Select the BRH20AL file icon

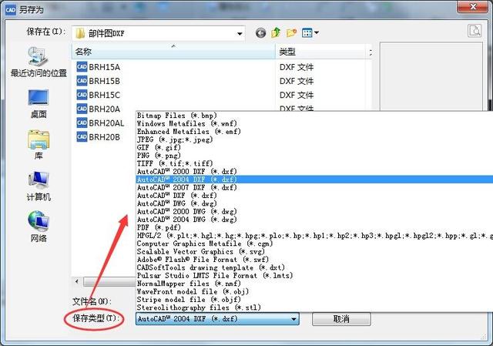pyautogui.click(x=82, y=123)
